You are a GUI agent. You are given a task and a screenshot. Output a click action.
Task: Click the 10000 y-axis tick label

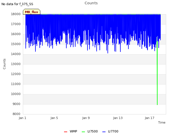pos(16,94)
